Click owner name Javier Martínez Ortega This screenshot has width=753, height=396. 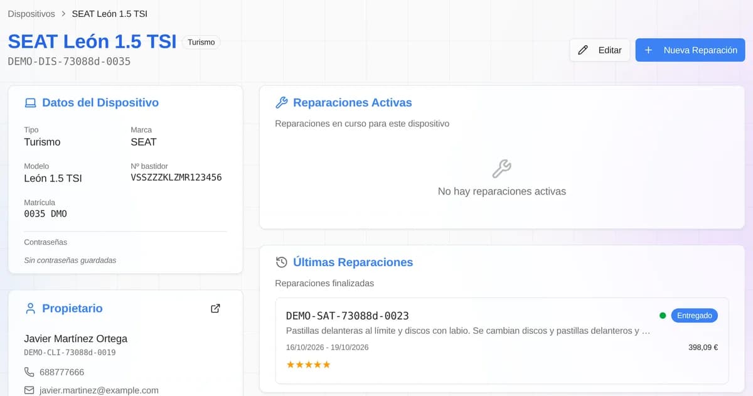coord(75,339)
